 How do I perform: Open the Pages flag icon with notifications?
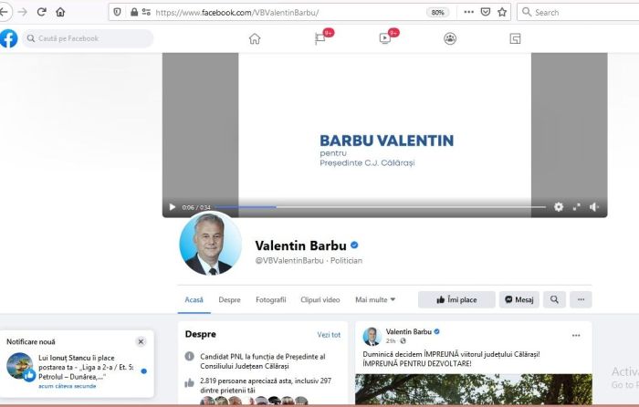(x=320, y=38)
